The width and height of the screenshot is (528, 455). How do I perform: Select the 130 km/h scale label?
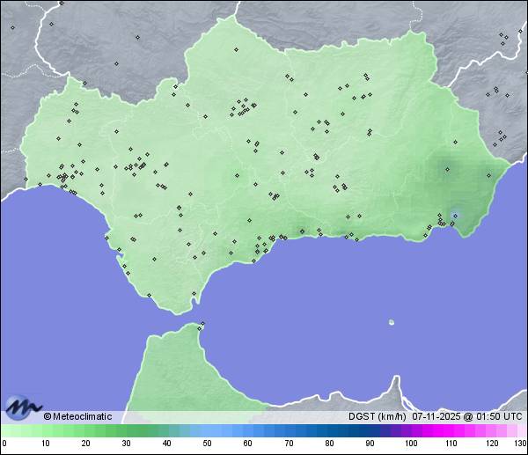click(520, 444)
